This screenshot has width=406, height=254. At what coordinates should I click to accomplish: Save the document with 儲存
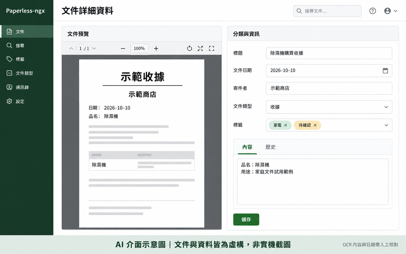click(x=246, y=219)
